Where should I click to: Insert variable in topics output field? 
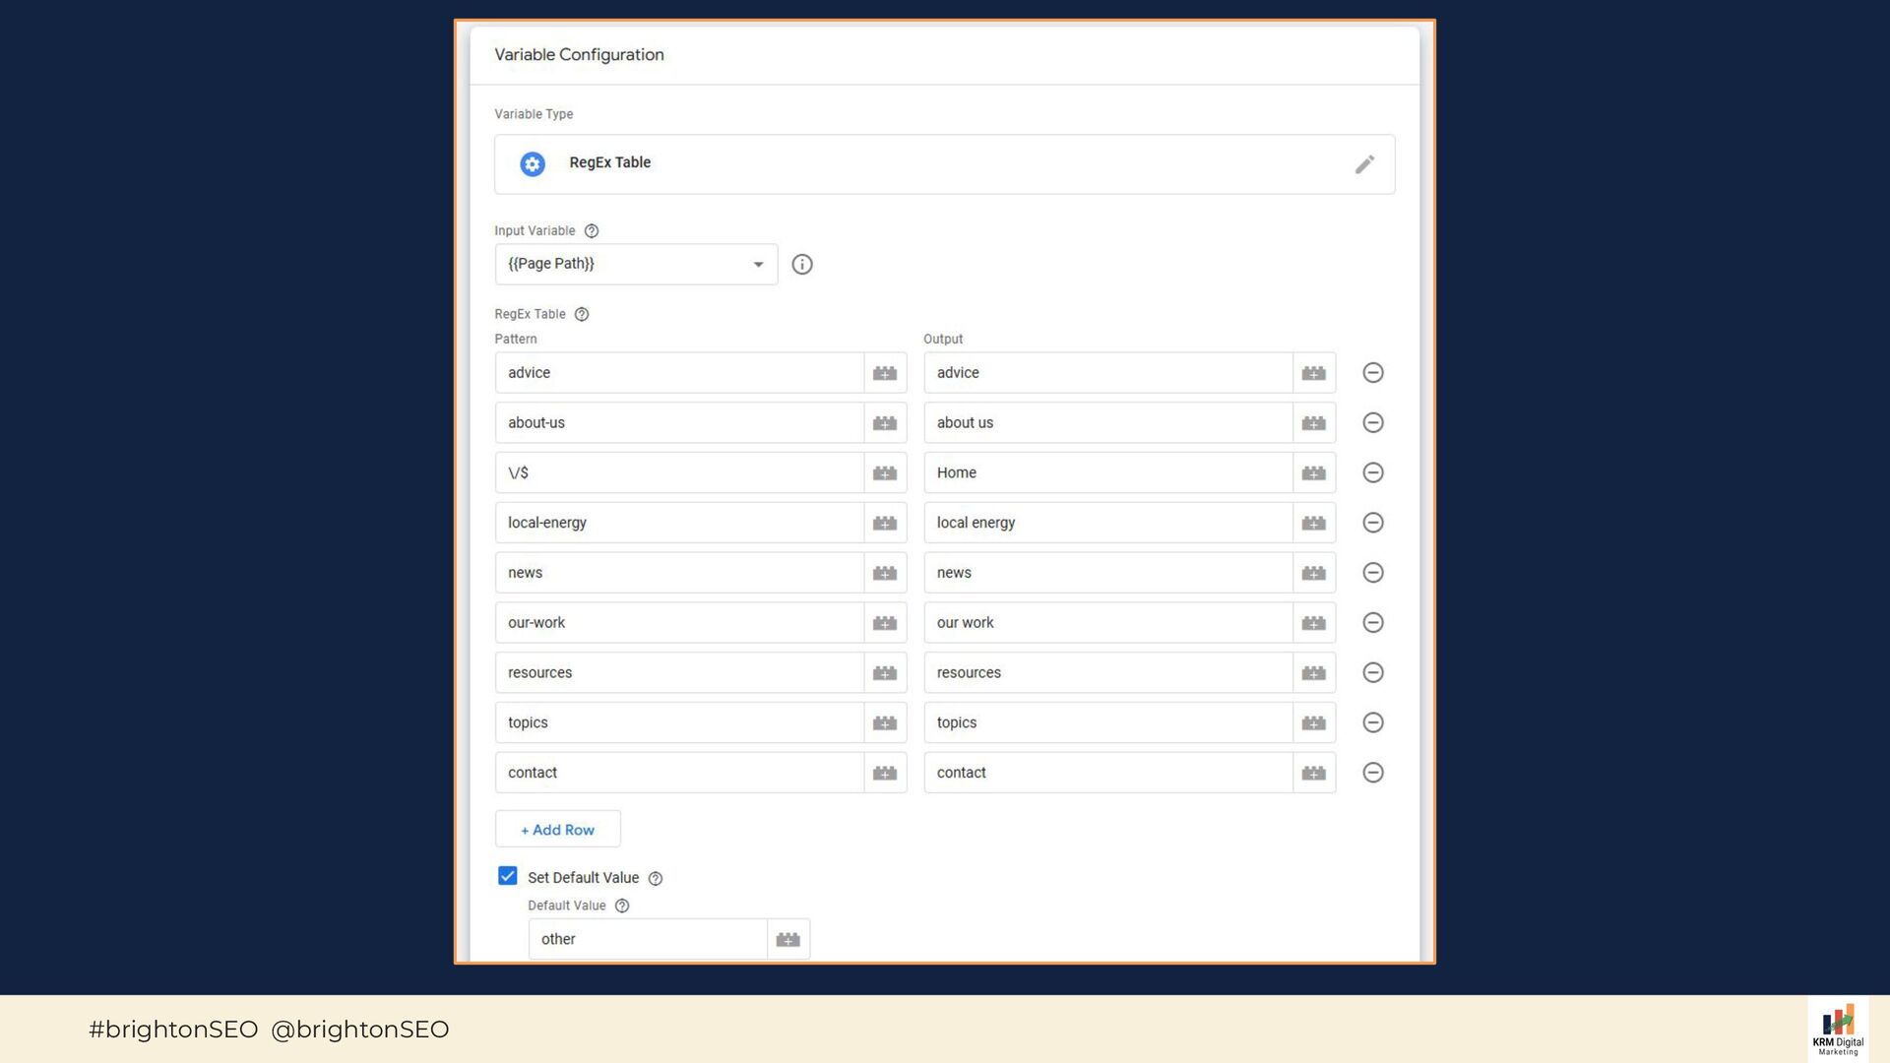pos(1313,723)
